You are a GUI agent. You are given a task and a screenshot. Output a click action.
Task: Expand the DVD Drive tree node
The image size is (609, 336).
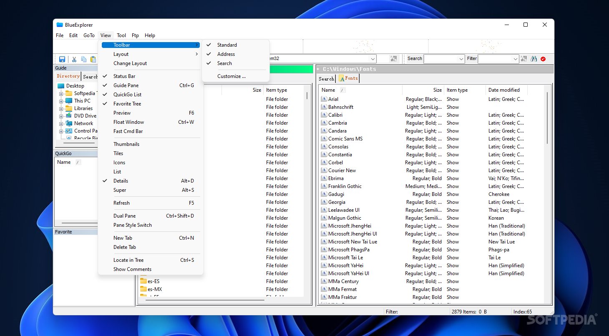tap(61, 116)
